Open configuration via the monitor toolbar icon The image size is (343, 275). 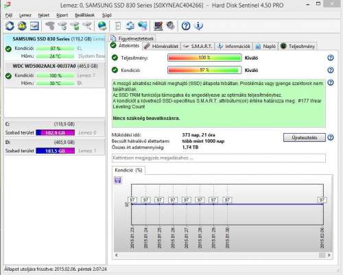[x=158, y=26]
